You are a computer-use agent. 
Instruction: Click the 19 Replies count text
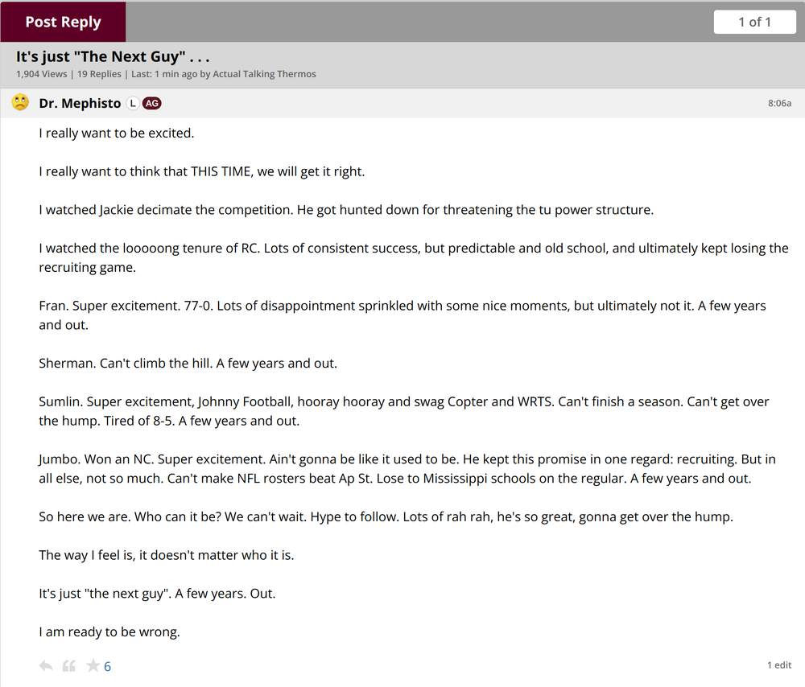click(x=99, y=74)
